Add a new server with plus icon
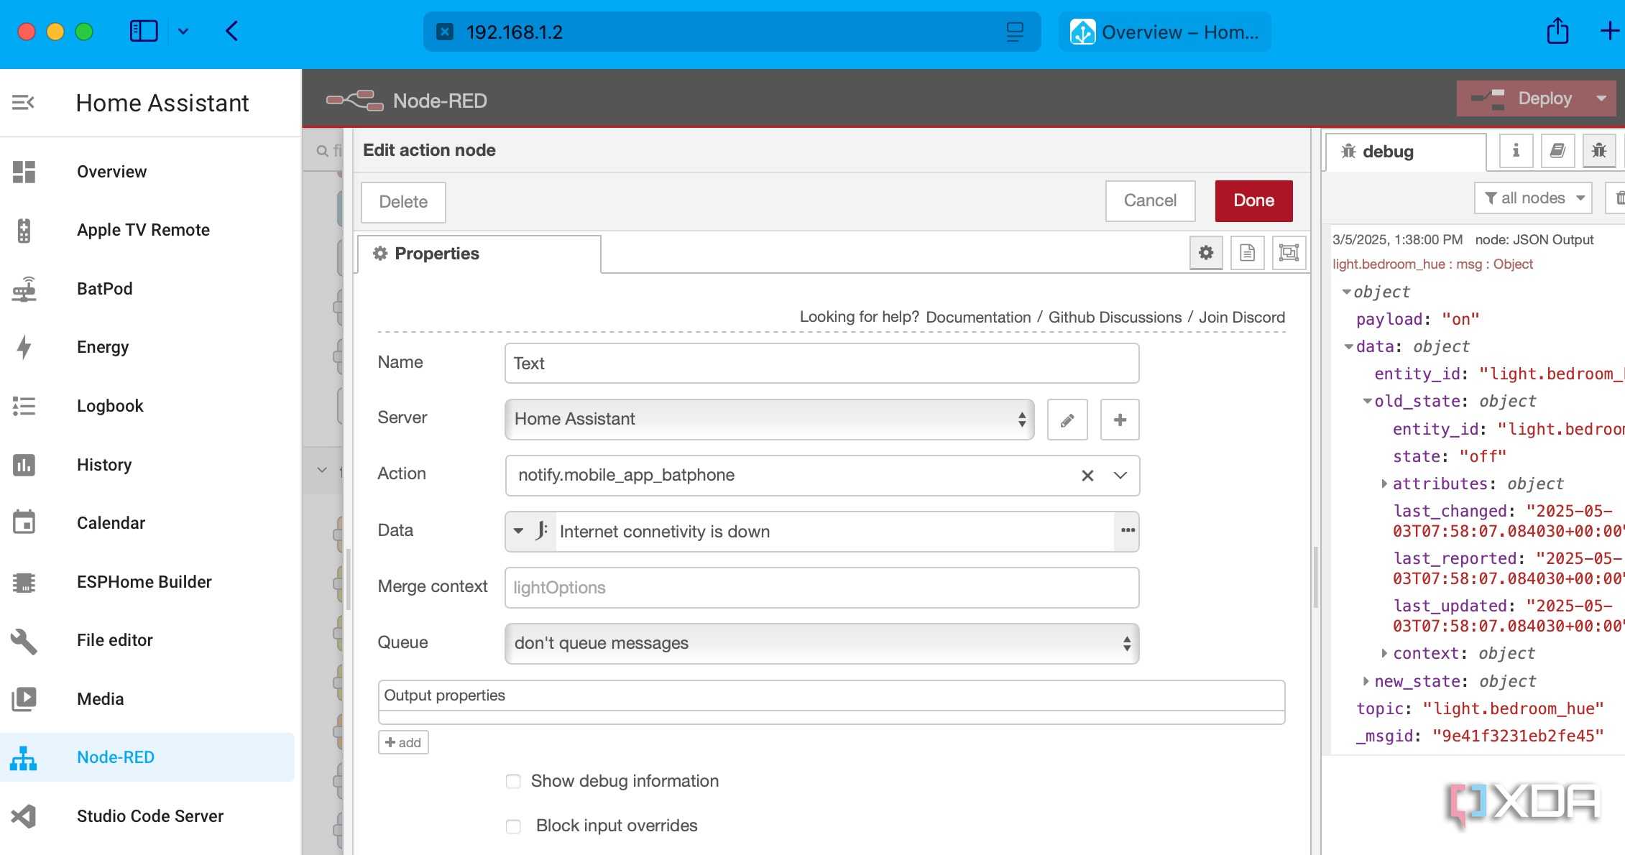The image size is (1625, 855). (x=1120, y=420)
